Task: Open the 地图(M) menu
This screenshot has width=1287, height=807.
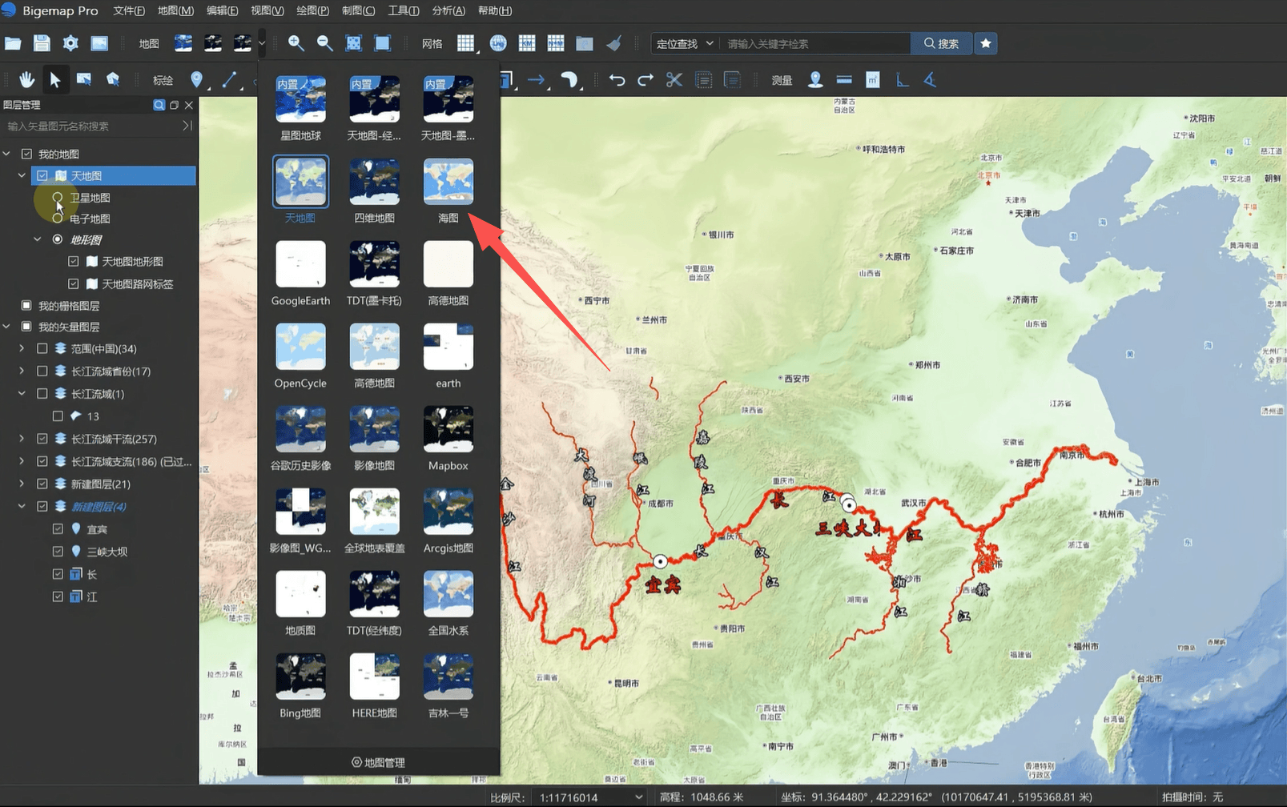Action: tap(175, 10)
